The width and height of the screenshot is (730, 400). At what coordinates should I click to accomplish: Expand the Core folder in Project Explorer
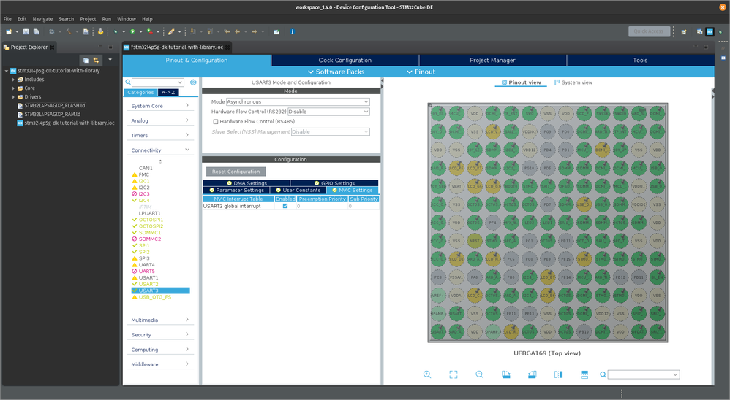click(13, 88)
